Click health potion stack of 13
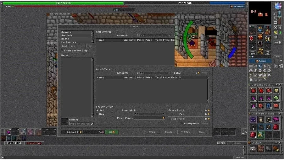 (x=253, y=90)
